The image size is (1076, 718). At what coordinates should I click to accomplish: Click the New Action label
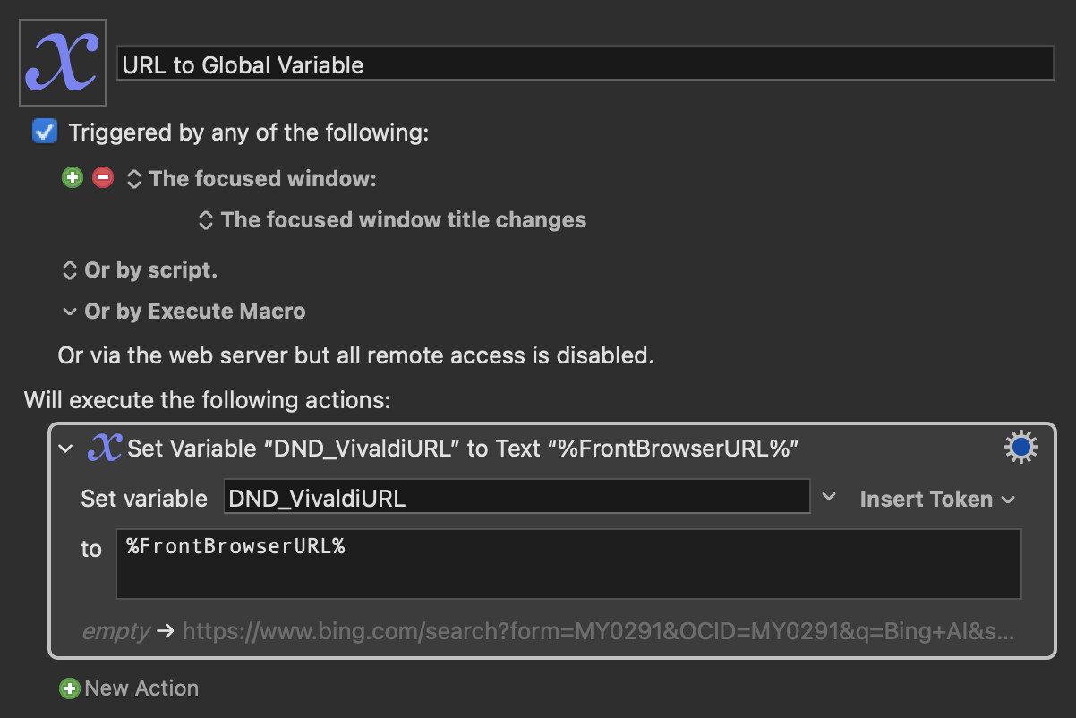141,688
